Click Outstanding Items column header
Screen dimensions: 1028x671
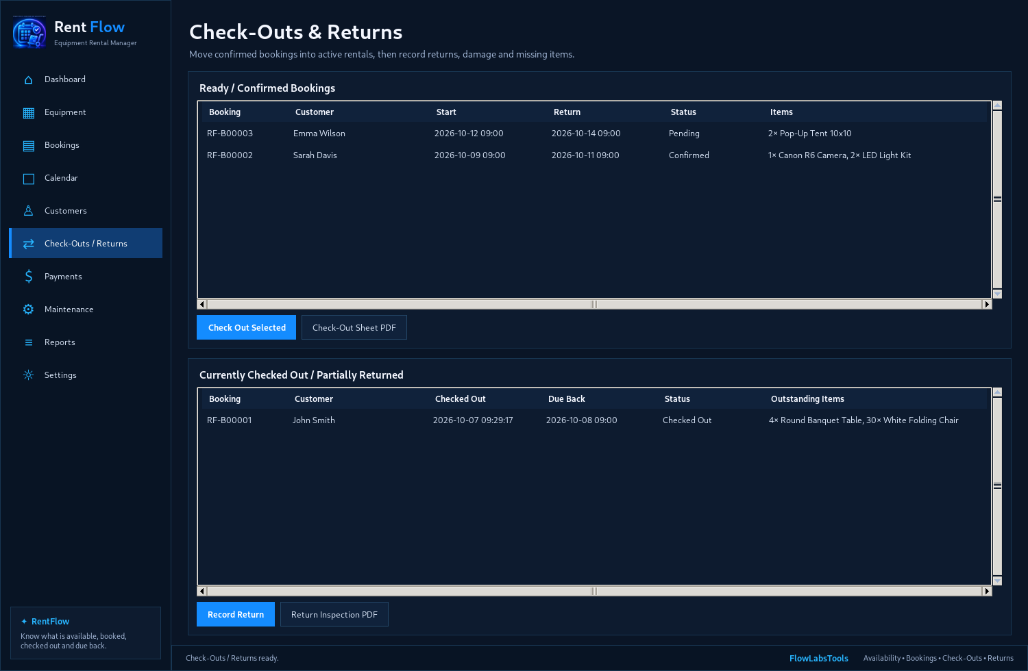807,399
